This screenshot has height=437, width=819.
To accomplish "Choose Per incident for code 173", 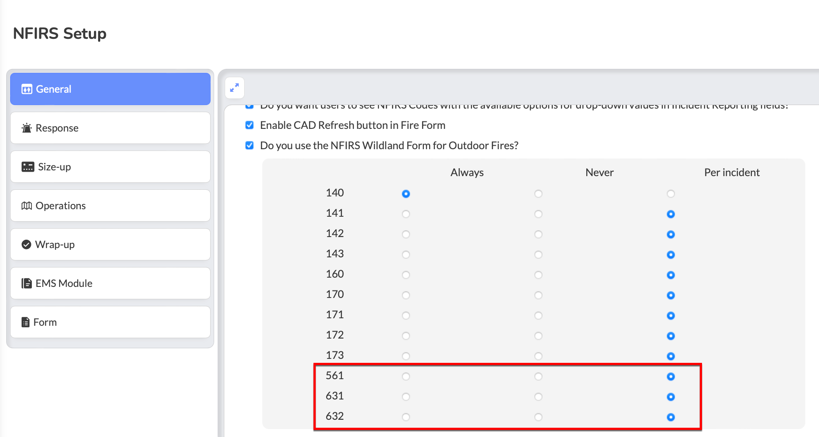I will click(671, 356).
